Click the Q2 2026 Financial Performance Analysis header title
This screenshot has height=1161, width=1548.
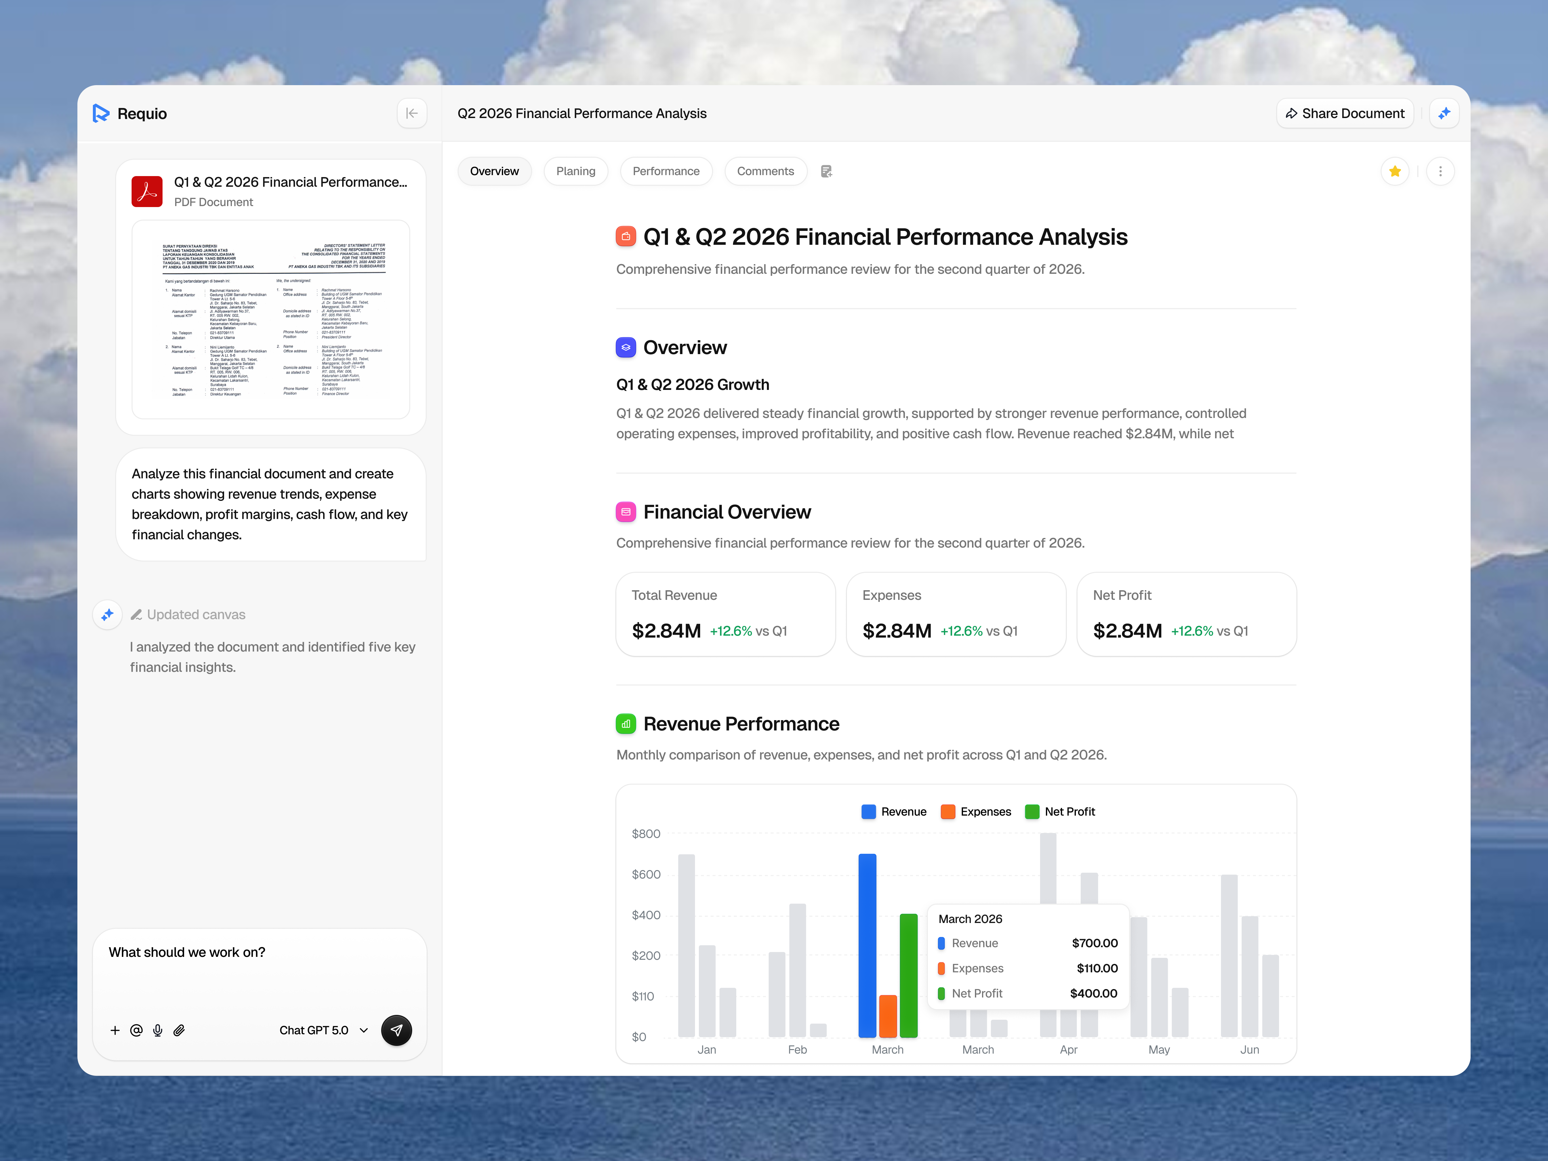click(x=581, y=114)
